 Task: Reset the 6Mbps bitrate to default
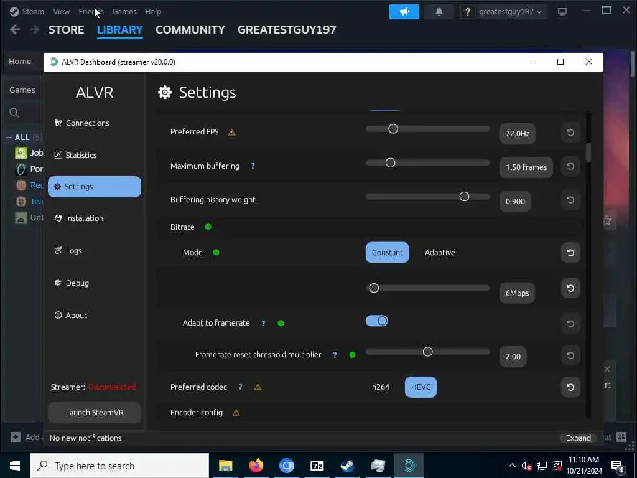(x=570, y=288)
